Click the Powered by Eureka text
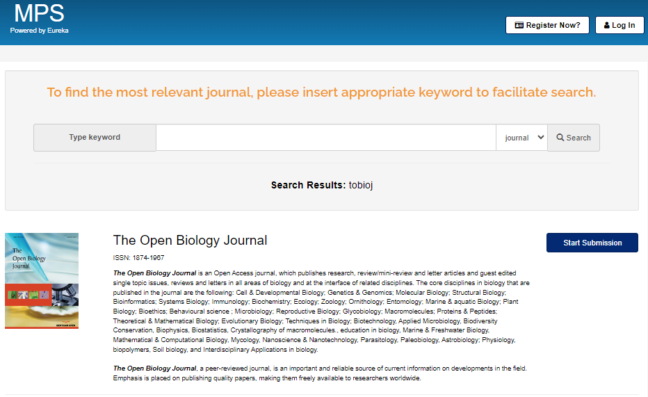The image size is (648, 397). [x=39, y=31]
